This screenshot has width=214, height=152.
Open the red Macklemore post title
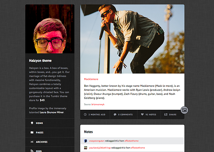[91, 79]
